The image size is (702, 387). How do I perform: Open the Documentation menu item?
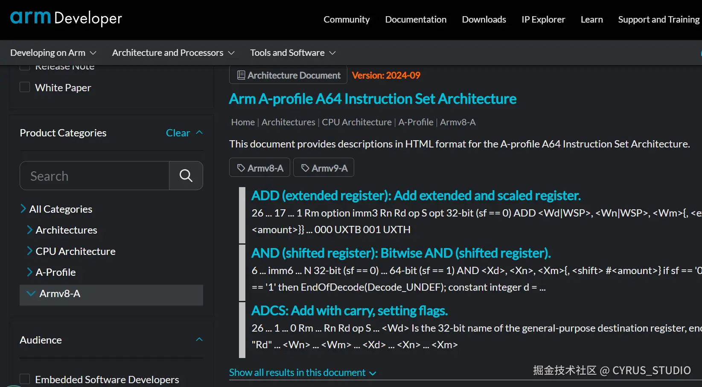coord(415,20)
